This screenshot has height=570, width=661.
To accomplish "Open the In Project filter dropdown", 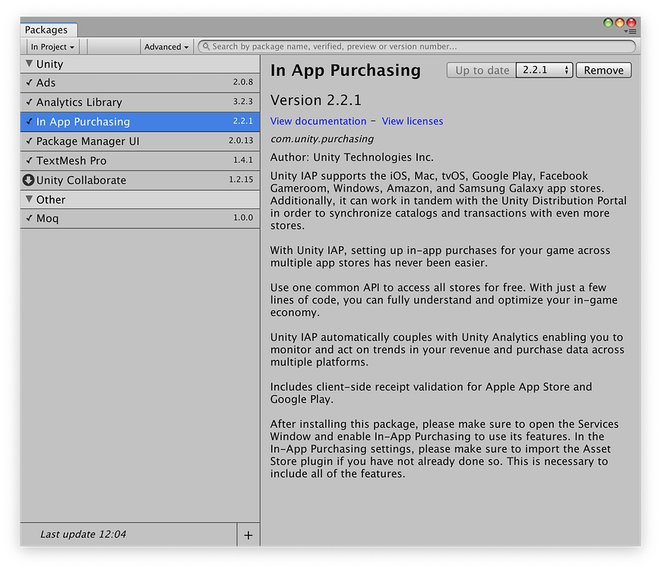I will (52, 46).
